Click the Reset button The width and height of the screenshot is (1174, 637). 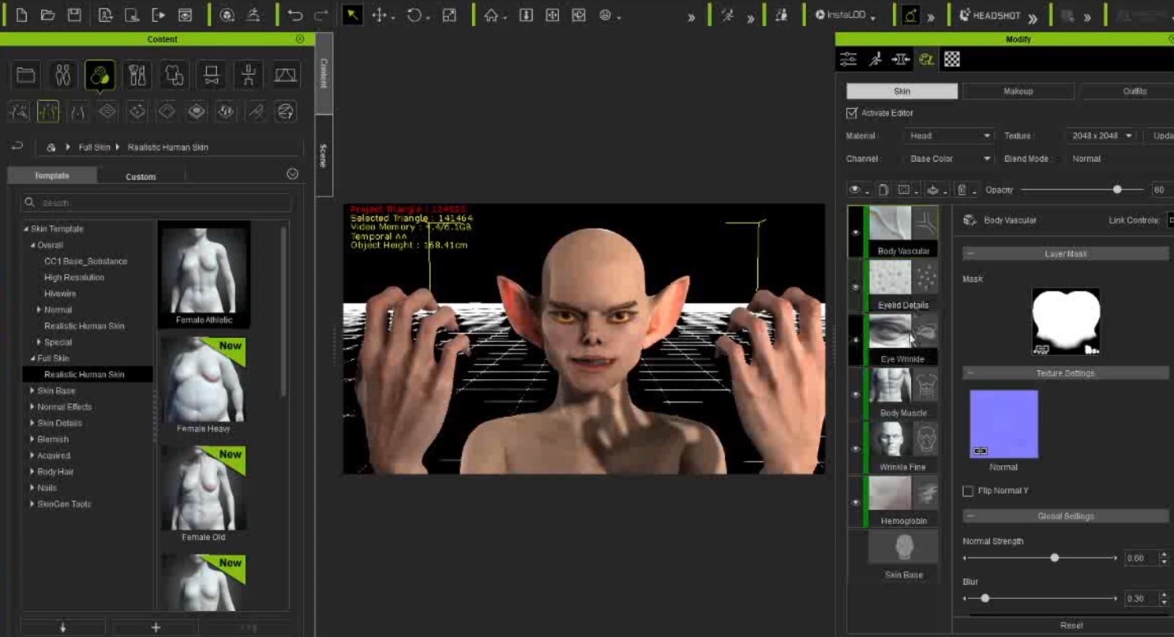pos(1071,625)
